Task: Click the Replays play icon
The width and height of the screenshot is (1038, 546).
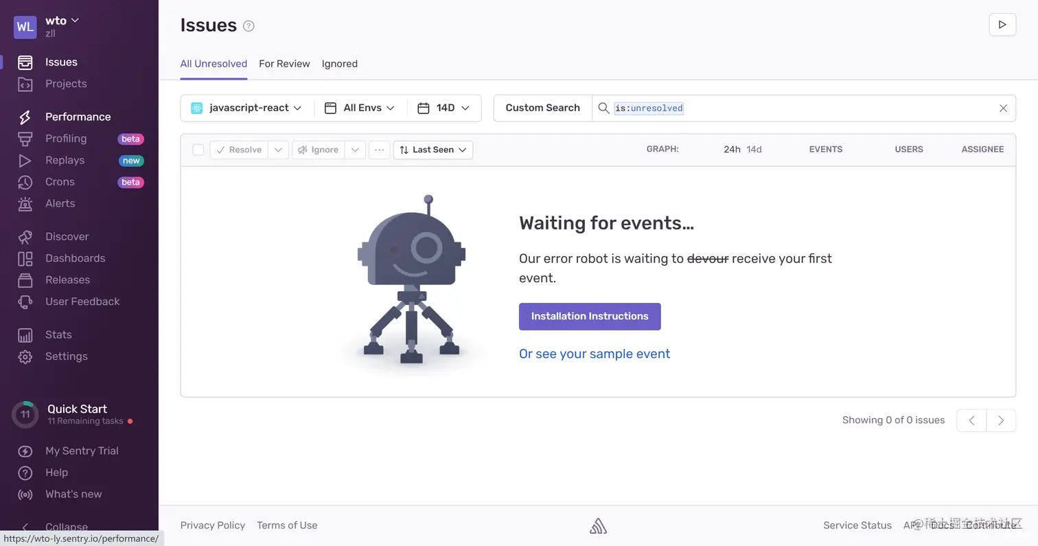Action: pyautogui.click(x=25, y=161)
